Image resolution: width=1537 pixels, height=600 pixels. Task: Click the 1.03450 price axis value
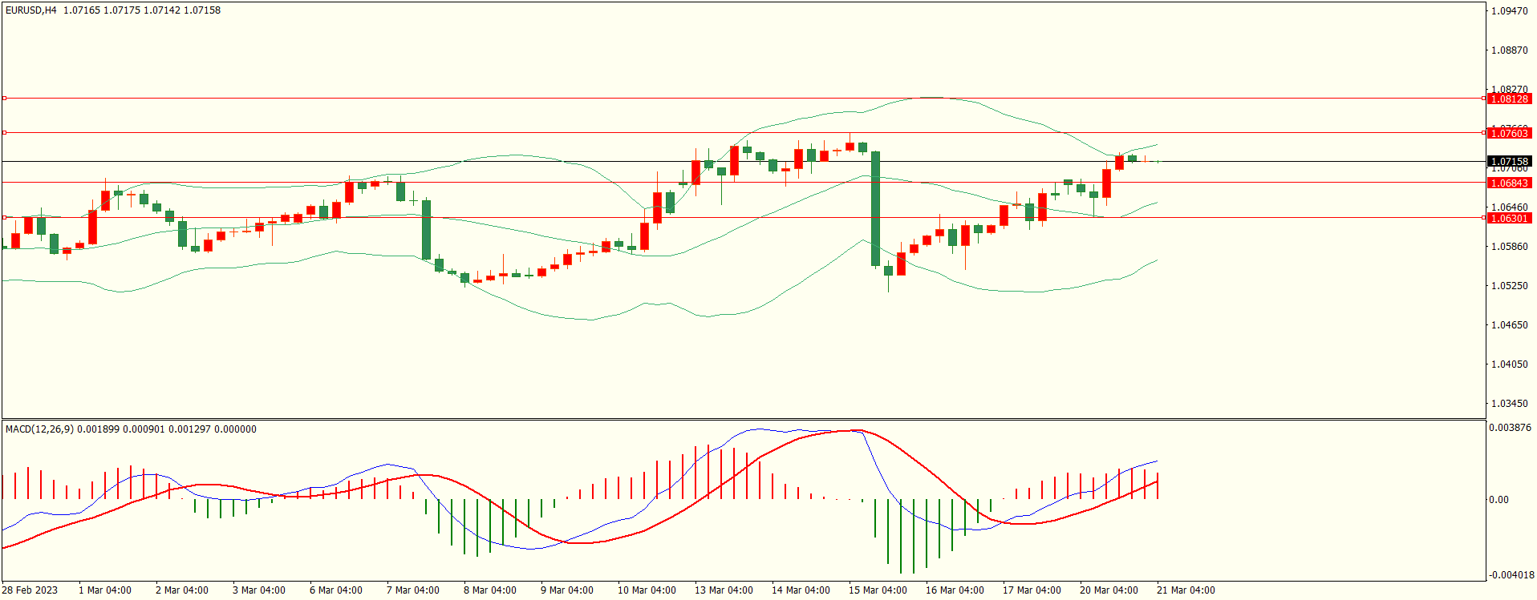point(1509,404)
